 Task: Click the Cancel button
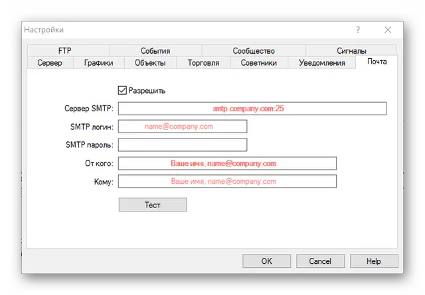320,261
